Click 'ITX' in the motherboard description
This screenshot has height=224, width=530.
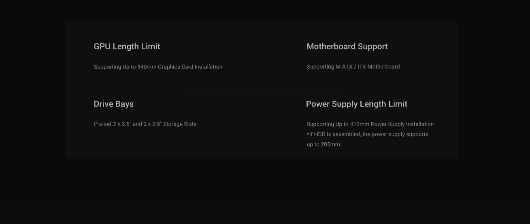pyautogui.click(x=362, y=67)
